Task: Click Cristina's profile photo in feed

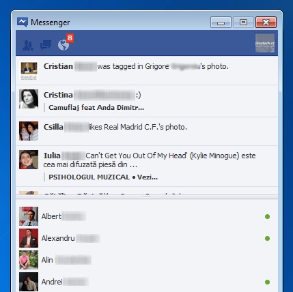Action: tap(29, 99)
